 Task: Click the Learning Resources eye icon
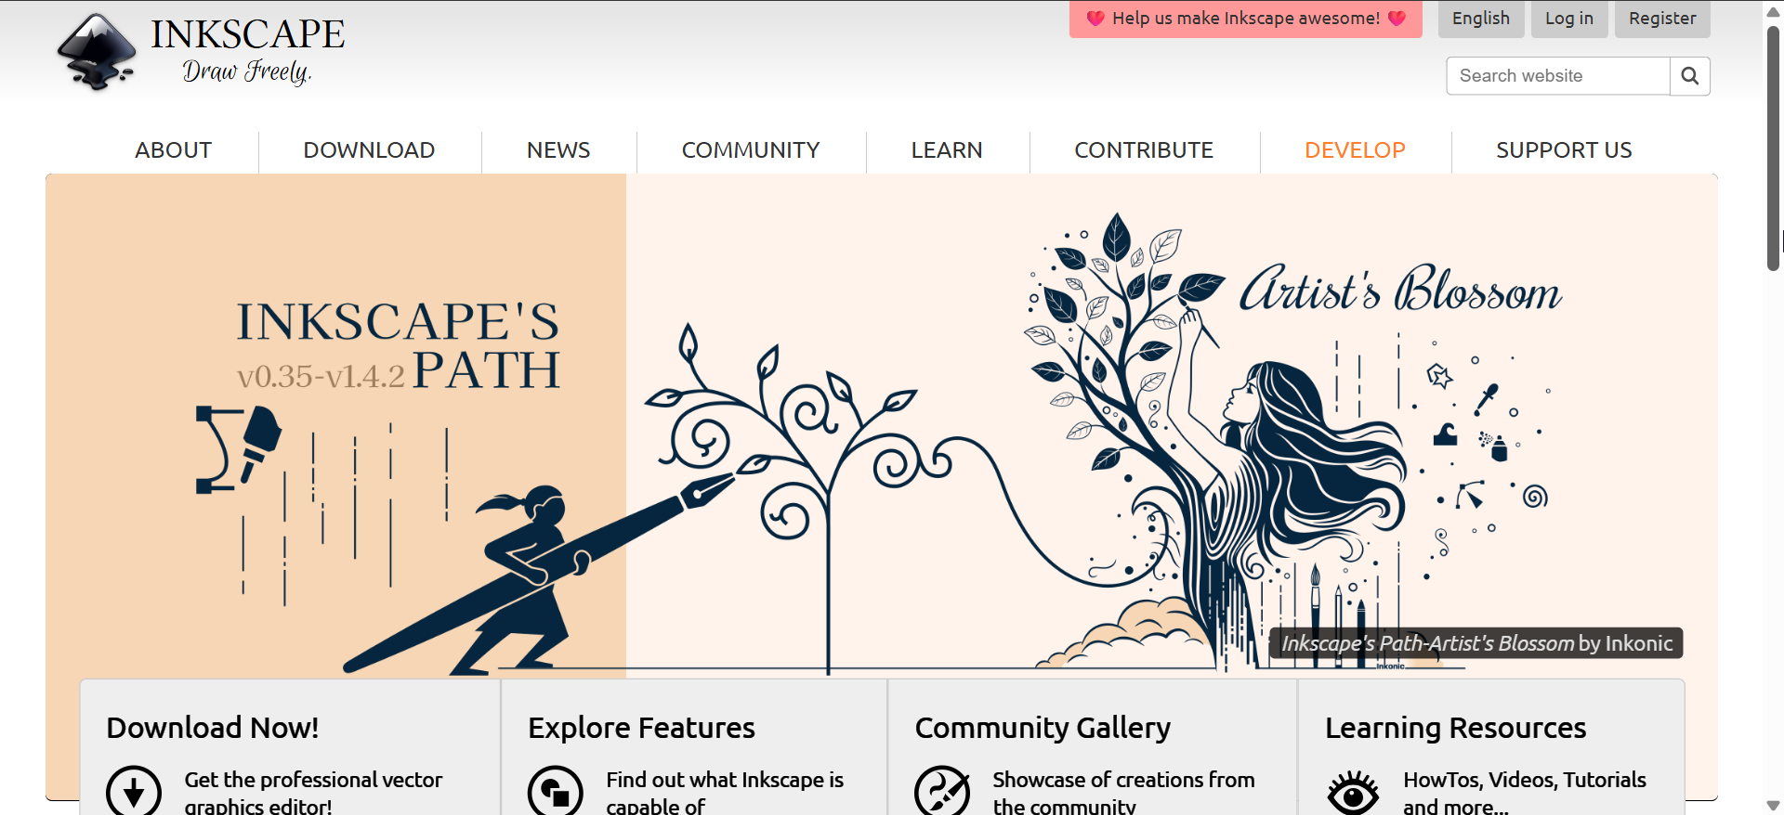1353,794
